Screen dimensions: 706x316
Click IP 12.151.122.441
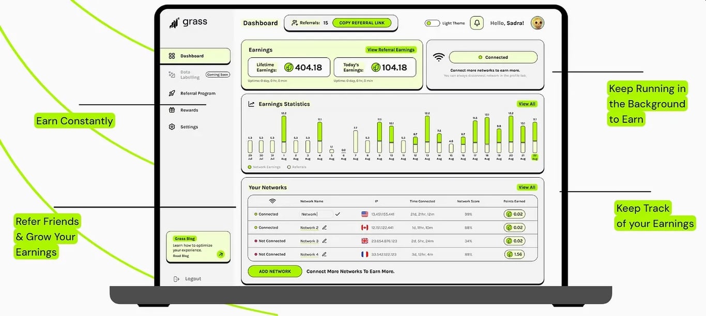click(x=382, y=227)
